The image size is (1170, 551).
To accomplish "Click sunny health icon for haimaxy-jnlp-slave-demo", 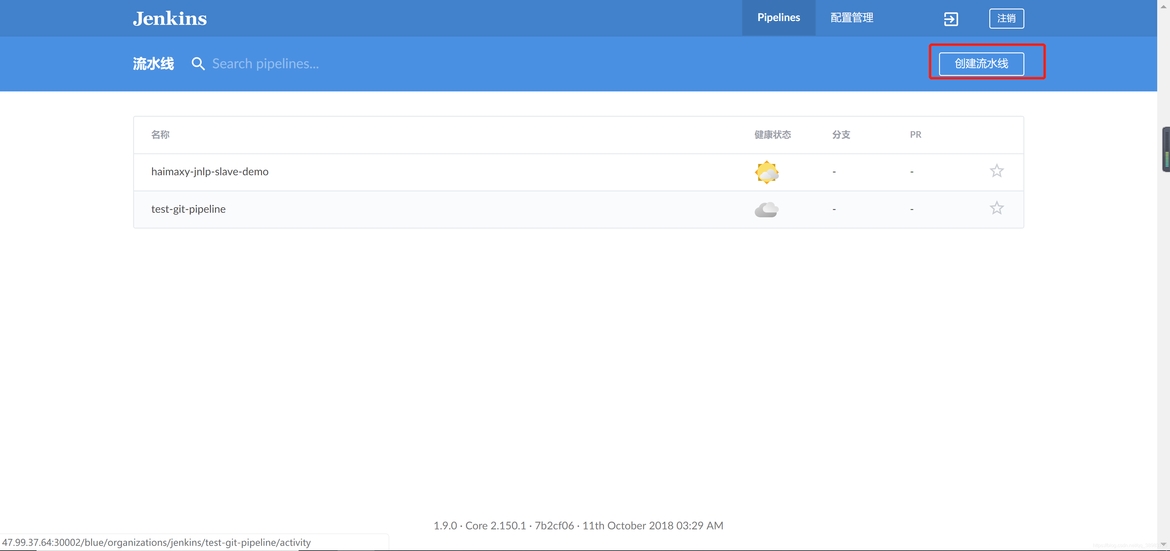I will click(766, 172).
